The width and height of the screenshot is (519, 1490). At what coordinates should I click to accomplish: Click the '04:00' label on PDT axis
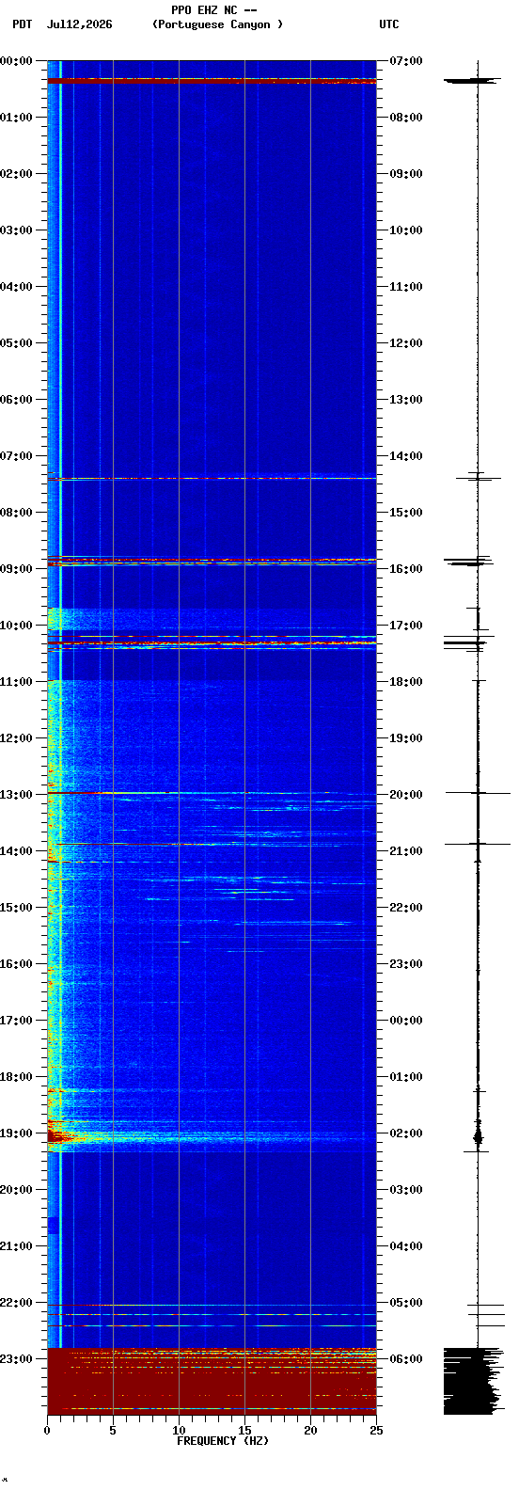click(x=16, y=287)
